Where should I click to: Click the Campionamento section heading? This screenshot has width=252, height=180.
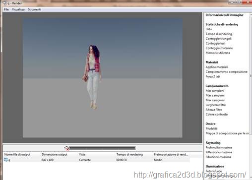217,86
